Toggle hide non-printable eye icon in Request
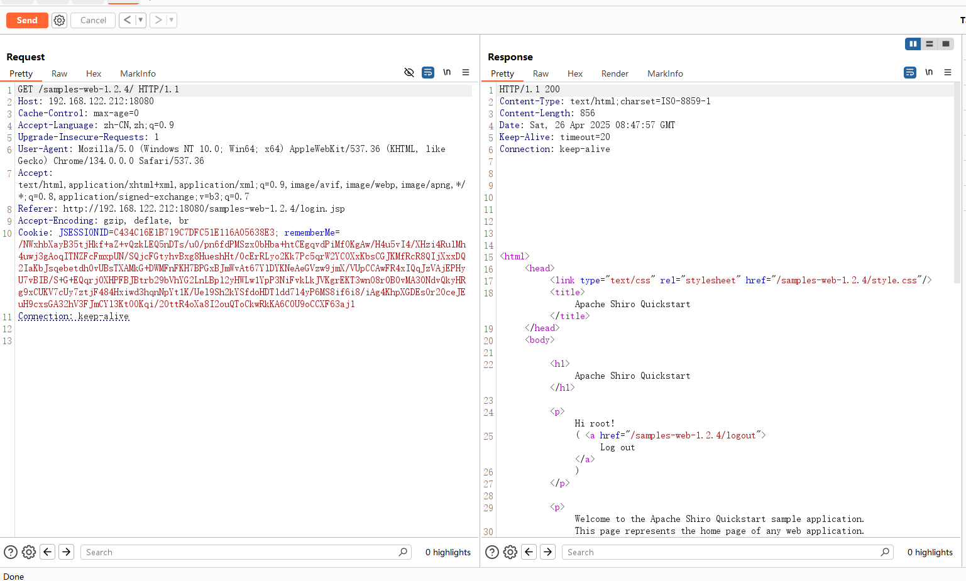Screen dimensions: 966x581 tap(409, 72)
